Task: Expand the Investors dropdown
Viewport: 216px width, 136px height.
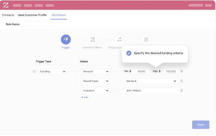Action: (x=96, y=91)
